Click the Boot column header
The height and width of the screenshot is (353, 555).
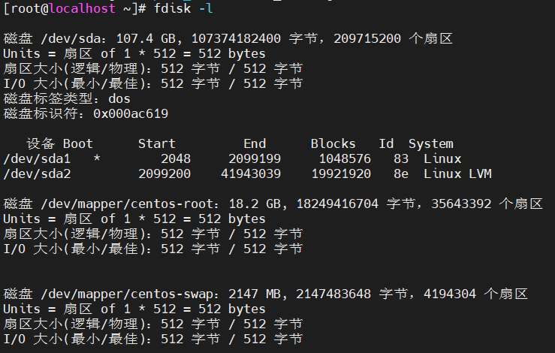[x=77, y=143]
